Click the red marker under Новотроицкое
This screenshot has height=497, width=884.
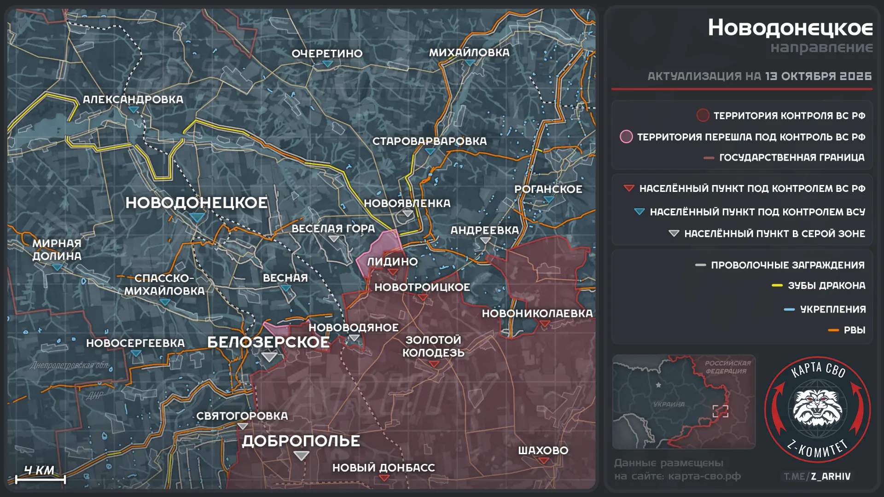click(422, 298)
